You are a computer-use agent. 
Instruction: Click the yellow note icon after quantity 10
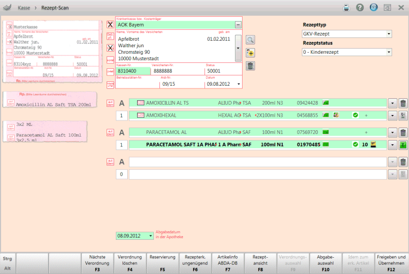[373, 144]
